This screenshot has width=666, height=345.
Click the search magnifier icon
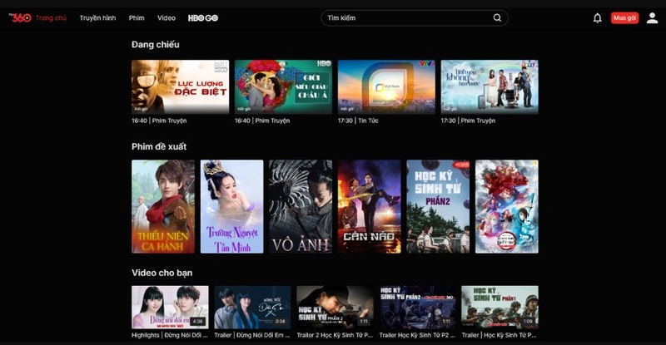(x=497, y=17)
